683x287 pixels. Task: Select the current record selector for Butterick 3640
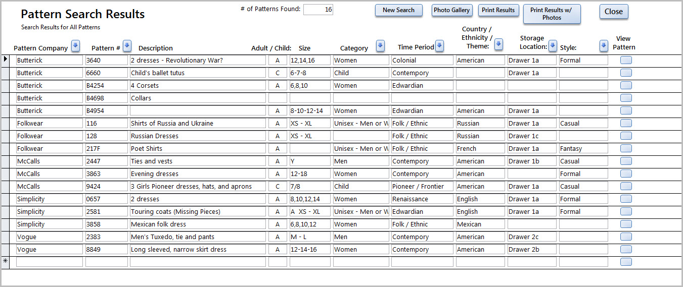click(6, 60)
